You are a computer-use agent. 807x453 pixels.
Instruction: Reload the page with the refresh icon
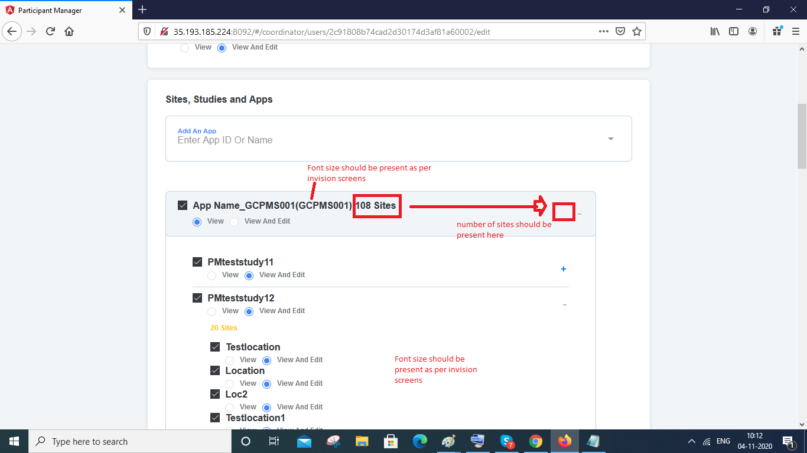[50, 31]
